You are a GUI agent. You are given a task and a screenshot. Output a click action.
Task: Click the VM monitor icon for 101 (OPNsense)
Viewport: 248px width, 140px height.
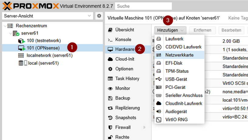pyautogui.click(x=22, y=48)
